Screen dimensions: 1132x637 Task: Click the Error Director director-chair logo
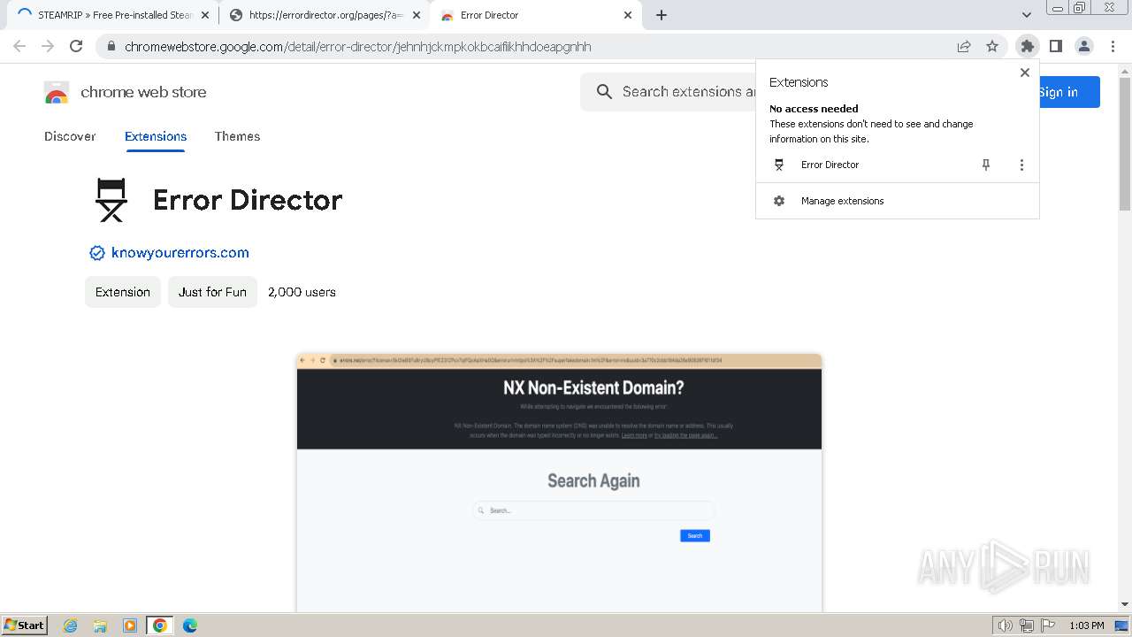point(111,200)
